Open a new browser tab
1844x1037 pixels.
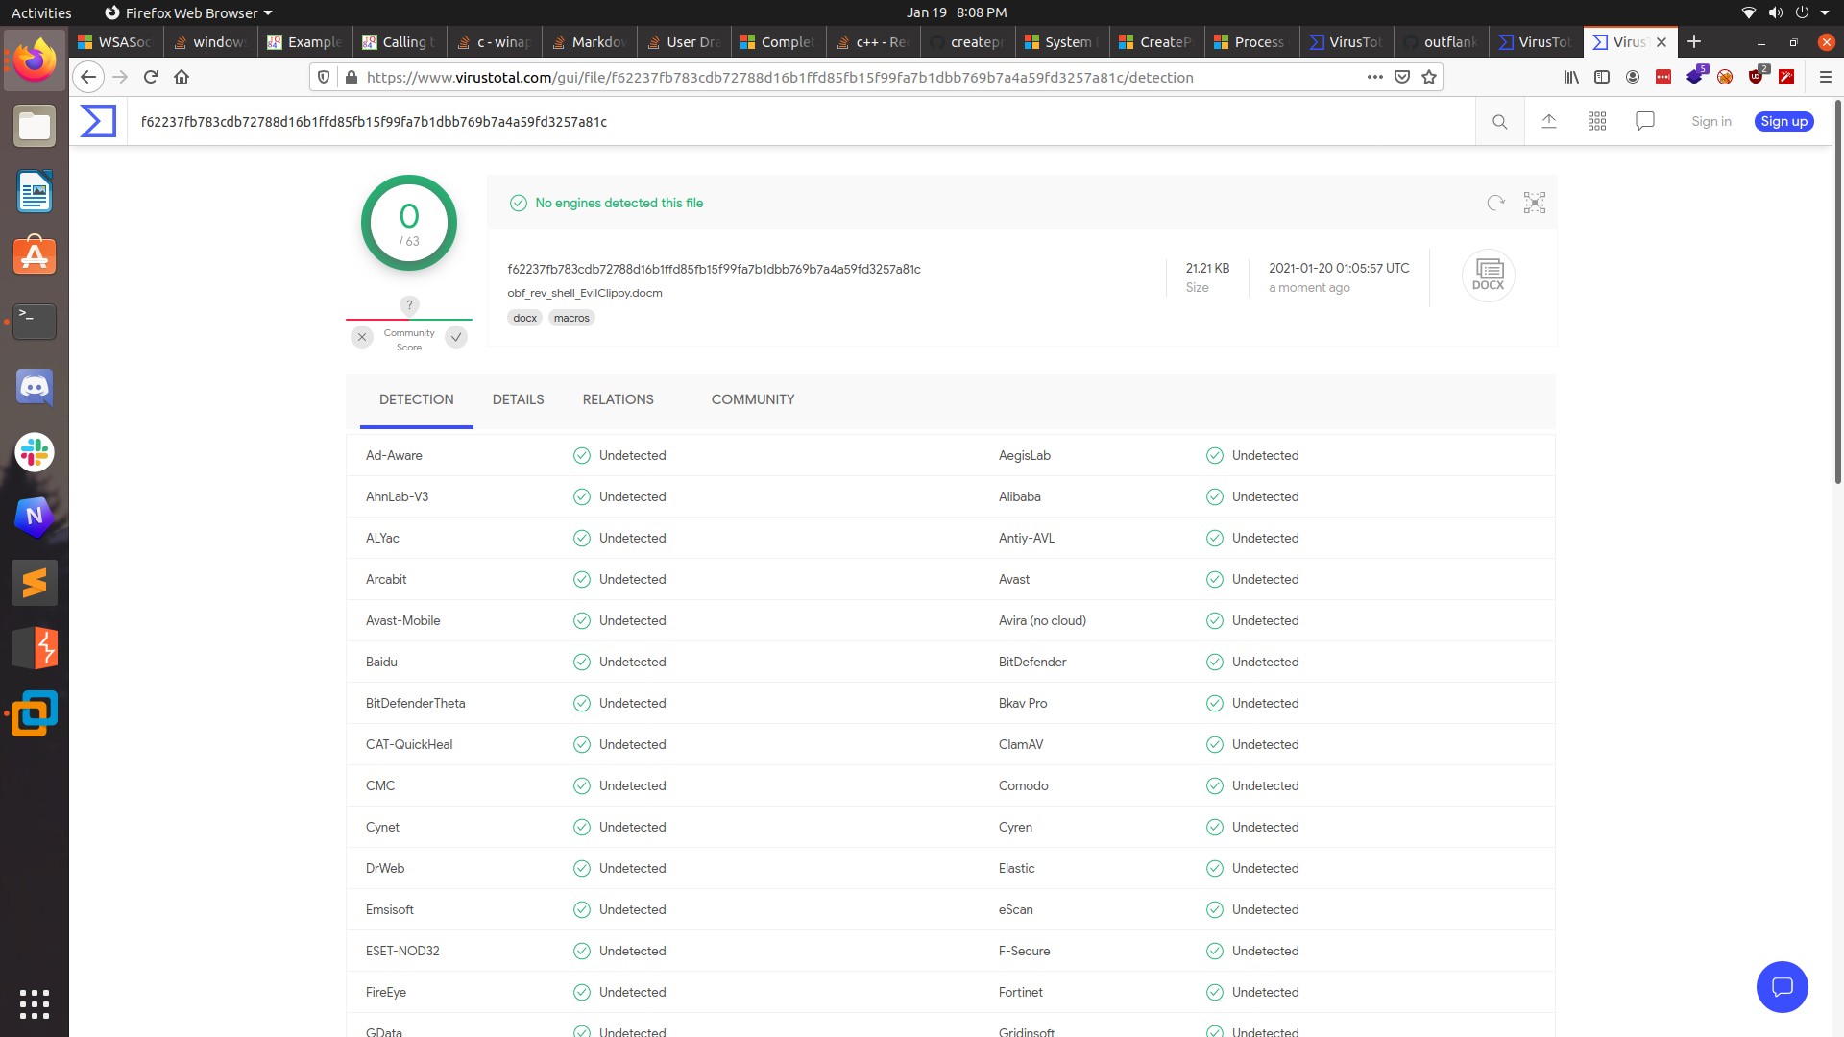(x=1694, y=41)
